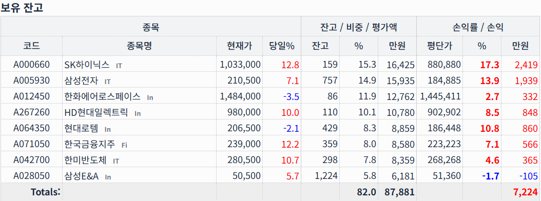The height and width of the screenshot is (201, 541).
Task: Click stock name 한화에어로스페이스
Action: pos(103,96)
